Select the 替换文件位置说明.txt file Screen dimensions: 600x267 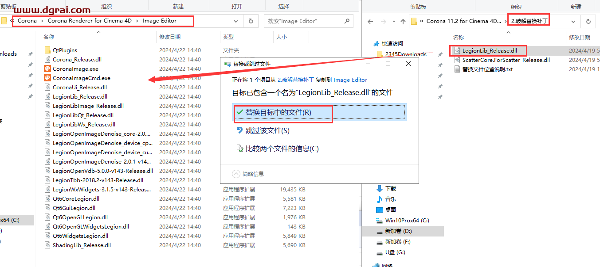click(x=487, y=69)
